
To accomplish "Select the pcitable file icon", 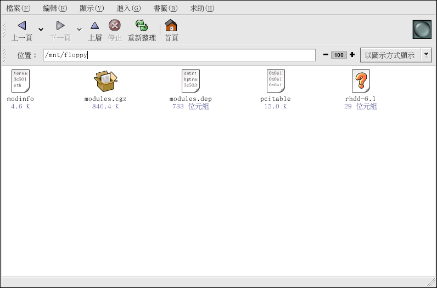I will (x=275, y=81).
